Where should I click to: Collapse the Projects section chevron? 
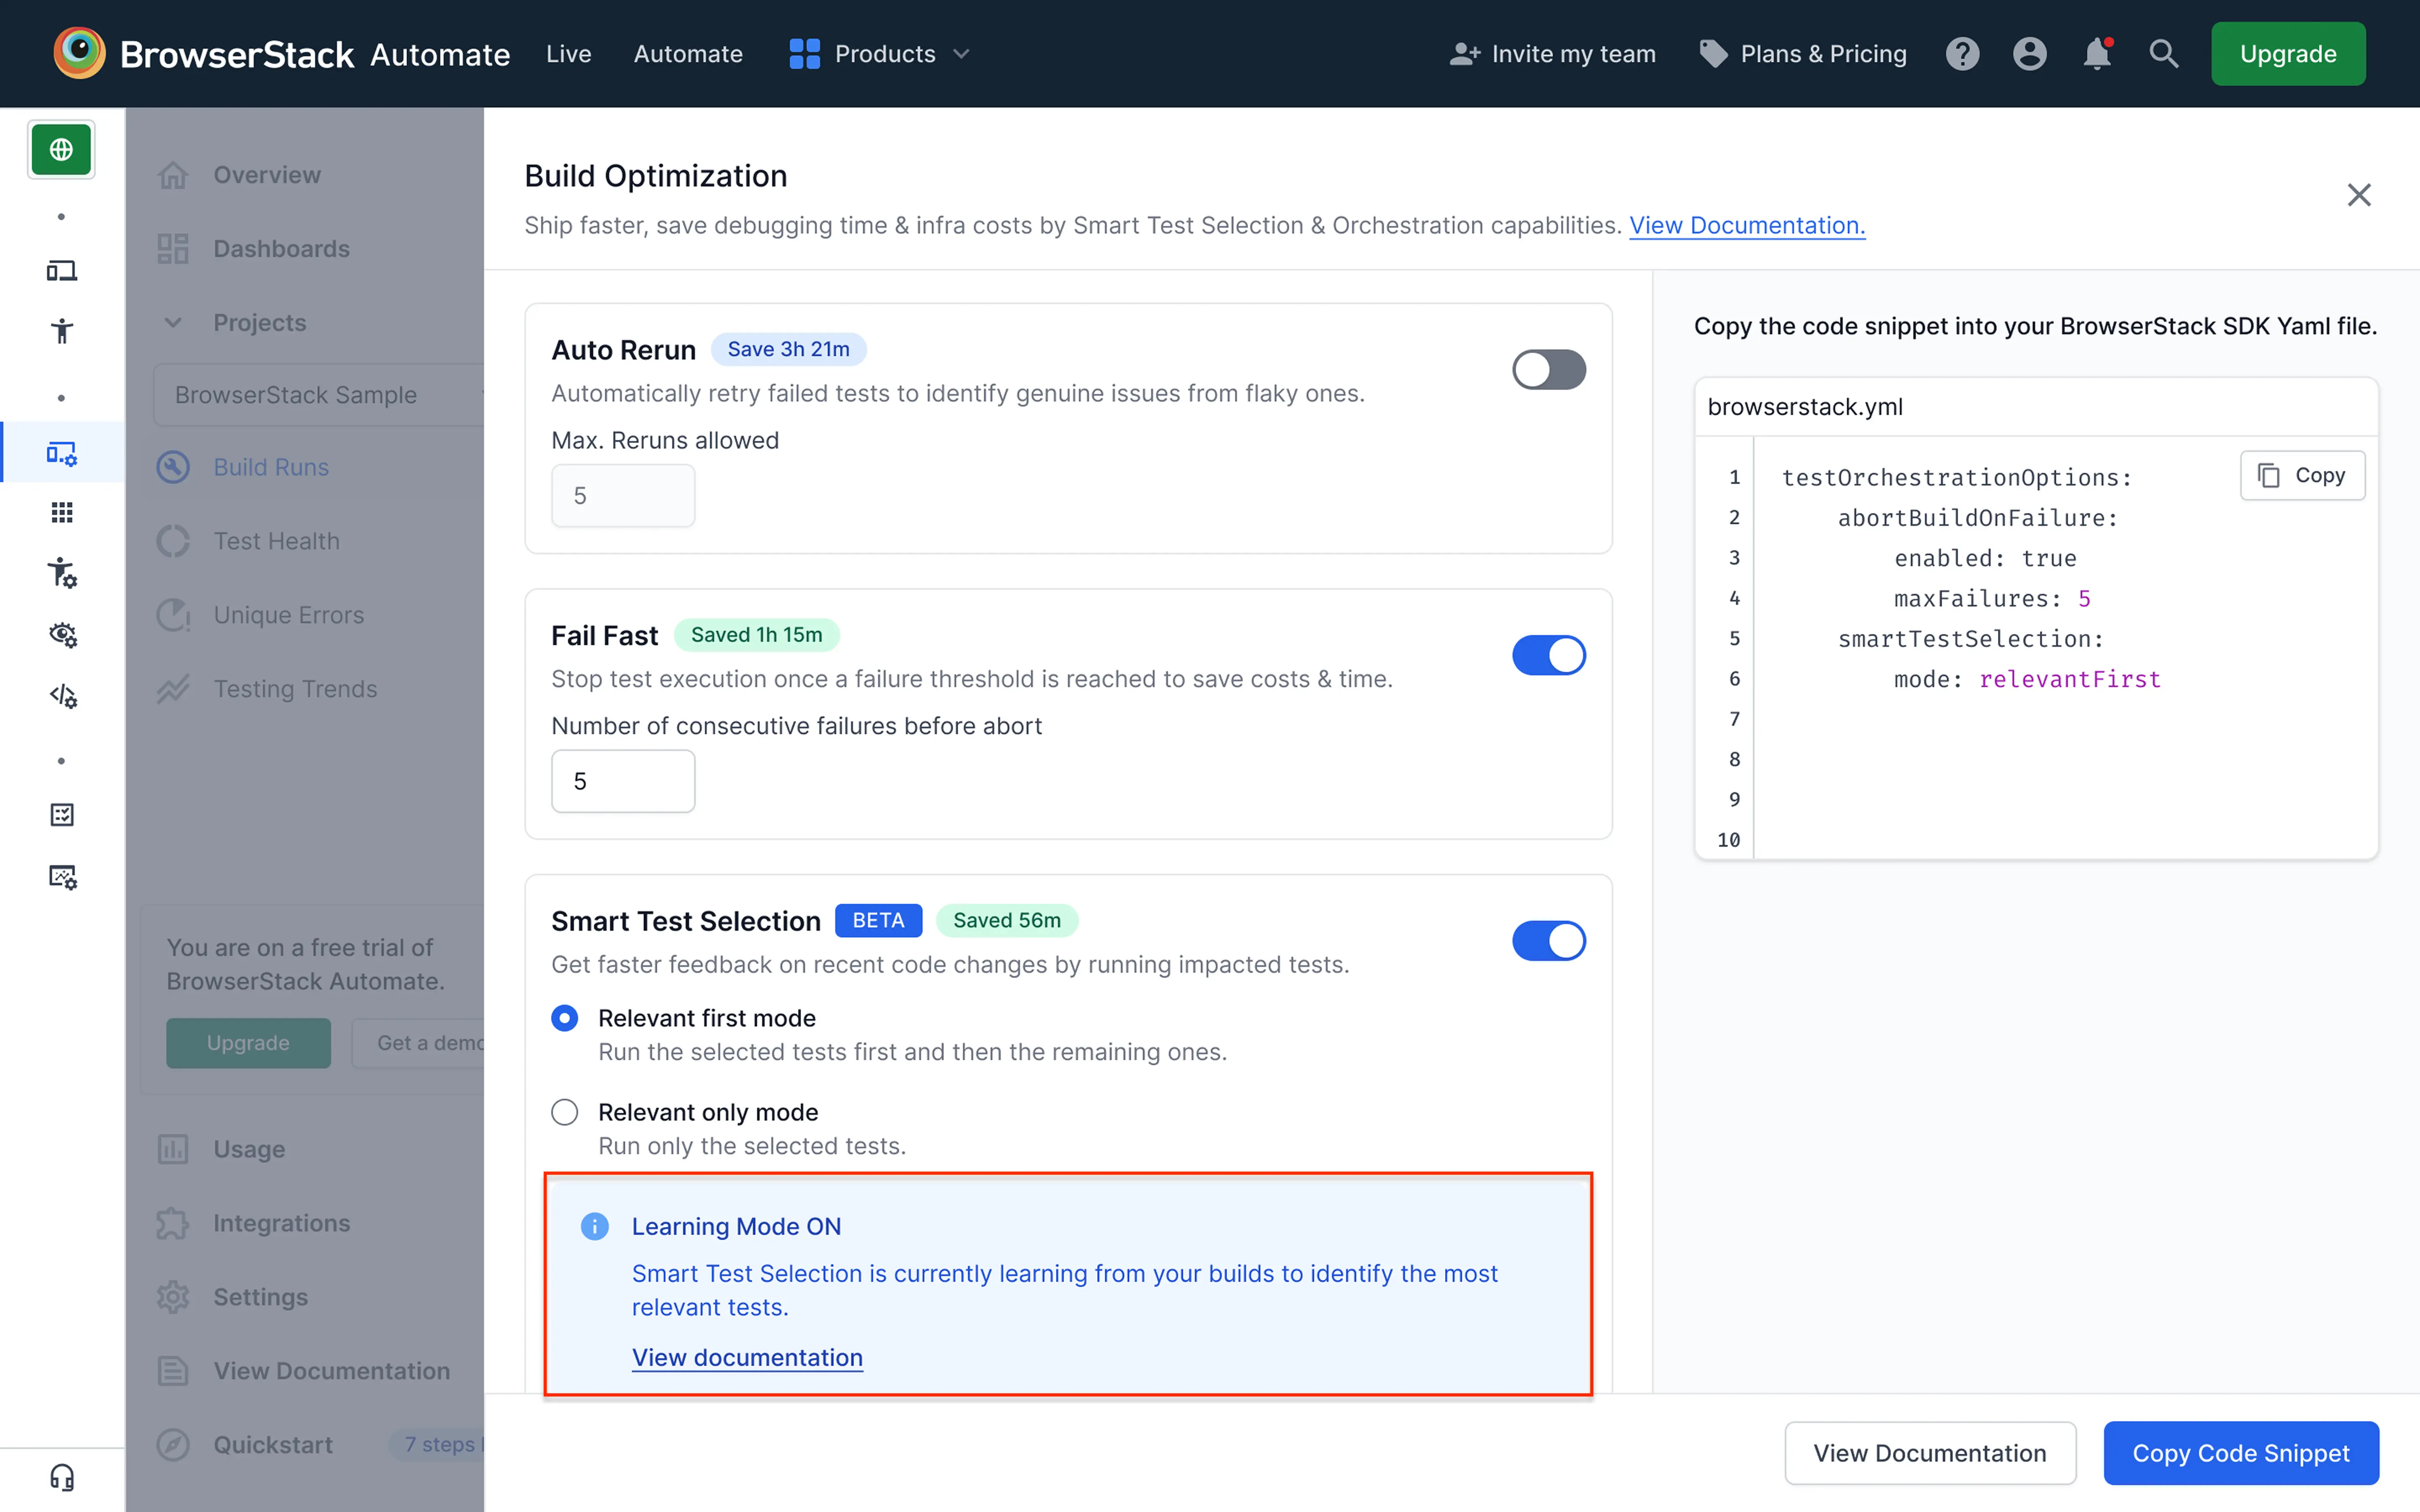tap(173, 323)
